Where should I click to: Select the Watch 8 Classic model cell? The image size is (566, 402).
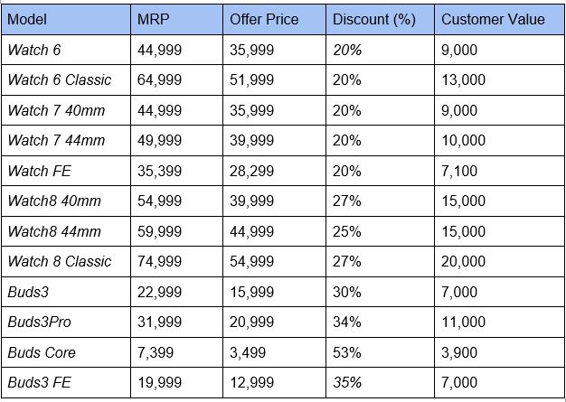click(x=60, y=261)
